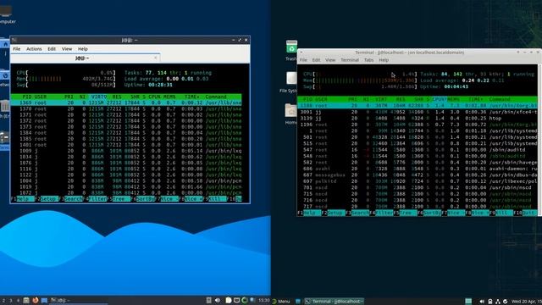Open File menu in Xfce Terminal window
Image resolution: width=542 pixels, height=305 pixels.
(303, 60)
